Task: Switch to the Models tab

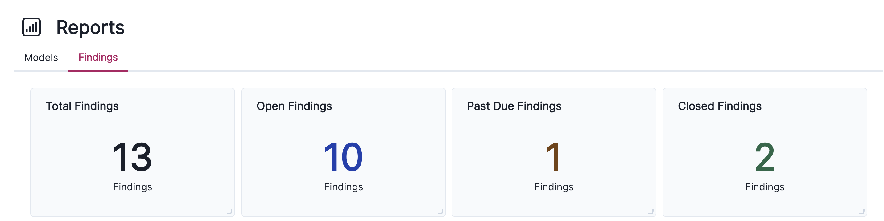Action: pyautogui.click(x=41, y=58)
